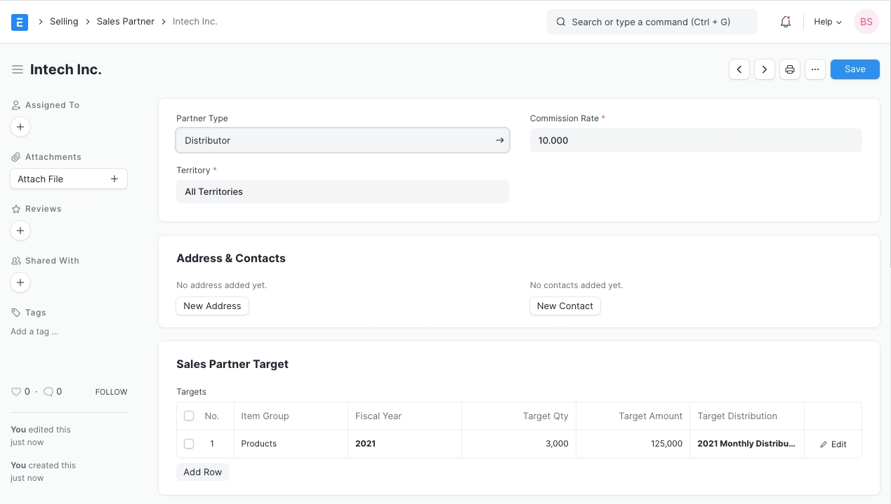Click the like heart icon
891x504 pixels.
(16, 392)
